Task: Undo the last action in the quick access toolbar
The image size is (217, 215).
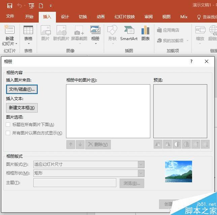Action: coord(20,6)
